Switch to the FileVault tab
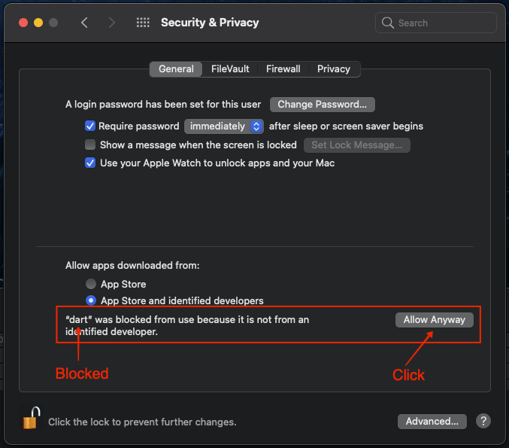The width and height of the screenshot is (509, 448). (232, 69)
